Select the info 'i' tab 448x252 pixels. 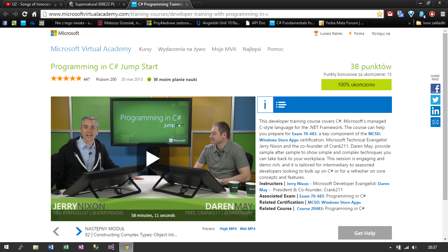[265, 105]
